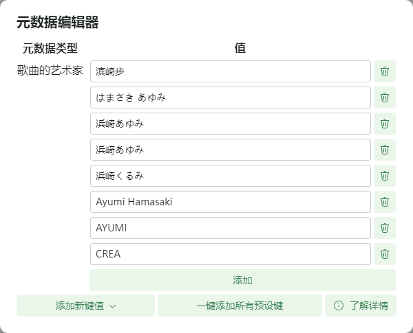This screenshot has height=333, width=413.
Task: Open the 添加新键值 dropdown
Action: [85, 306]
